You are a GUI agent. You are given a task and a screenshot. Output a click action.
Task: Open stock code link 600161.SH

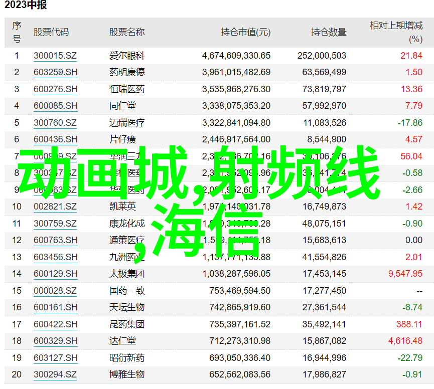tap(55, 307)
